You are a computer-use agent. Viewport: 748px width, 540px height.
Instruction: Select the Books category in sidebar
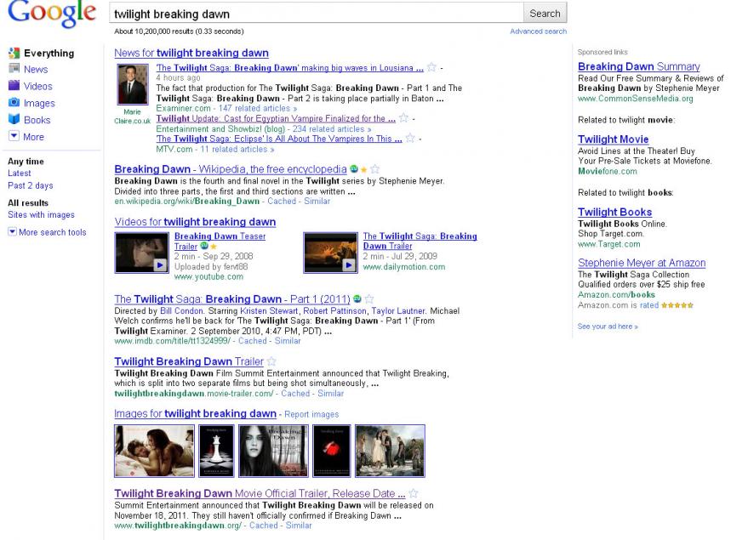37,120
